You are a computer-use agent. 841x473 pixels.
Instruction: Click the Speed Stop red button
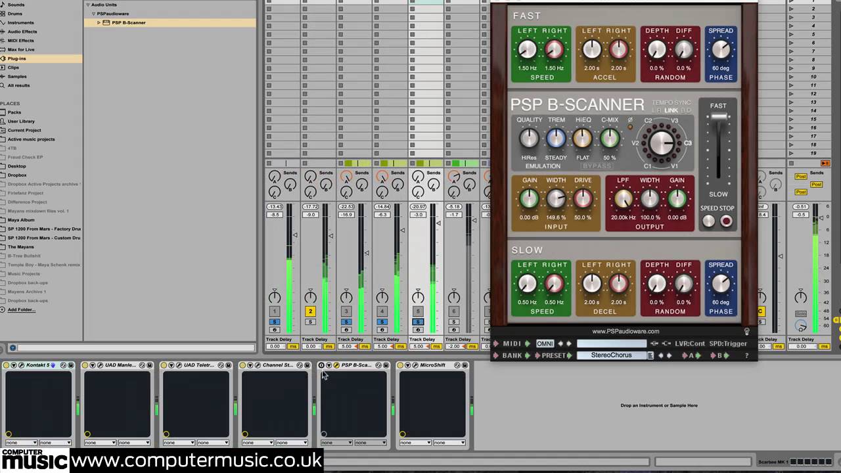(726, 222)
